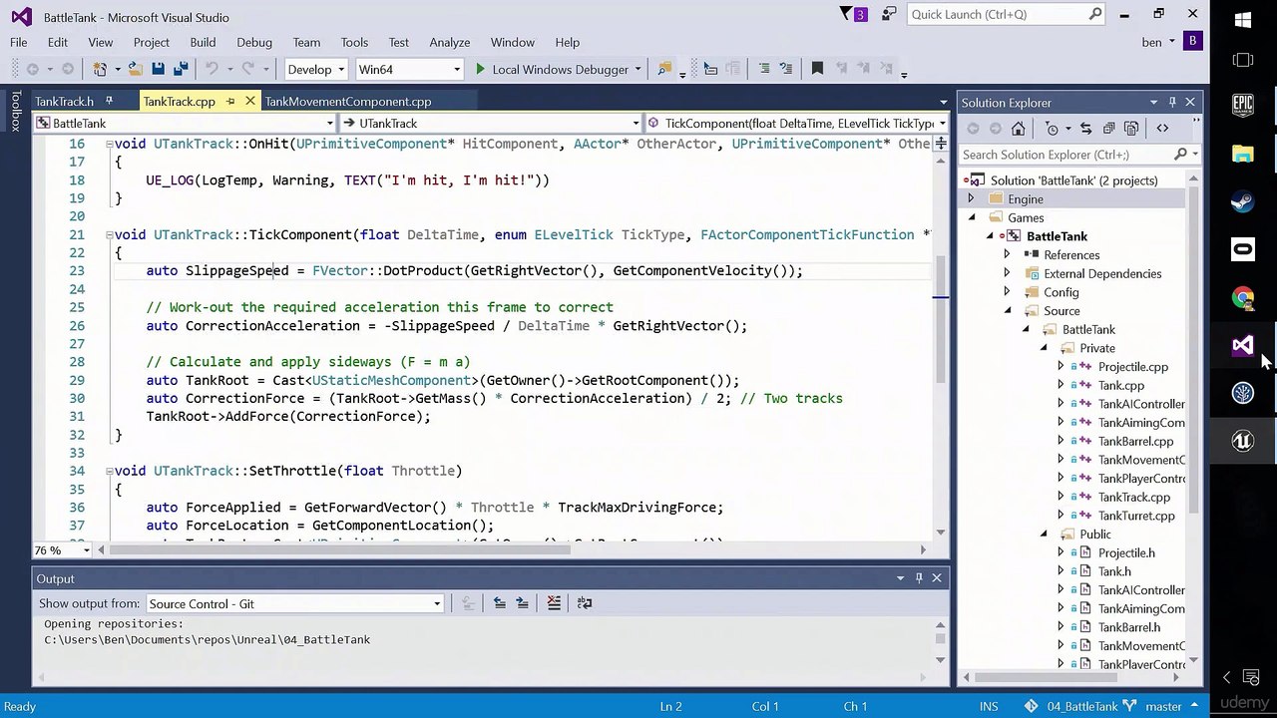Open the Team menu
The width and height of the screenshot is (1277, 718).
pyautogui.click(x=306, y=42)
